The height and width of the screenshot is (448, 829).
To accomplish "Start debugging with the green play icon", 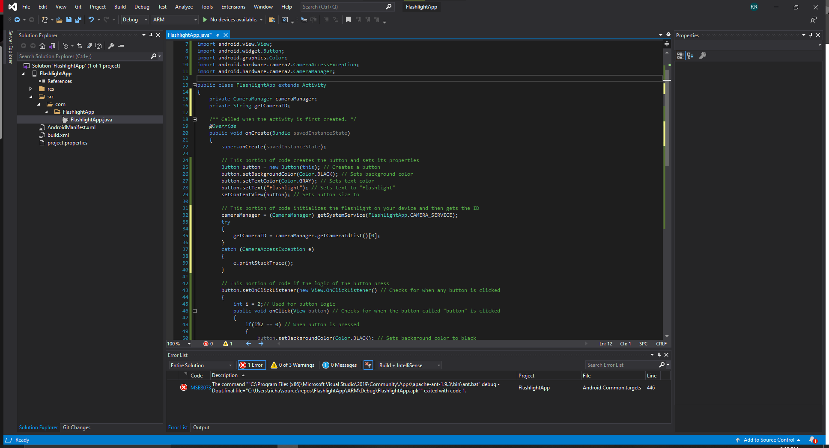I will point(206,20).
